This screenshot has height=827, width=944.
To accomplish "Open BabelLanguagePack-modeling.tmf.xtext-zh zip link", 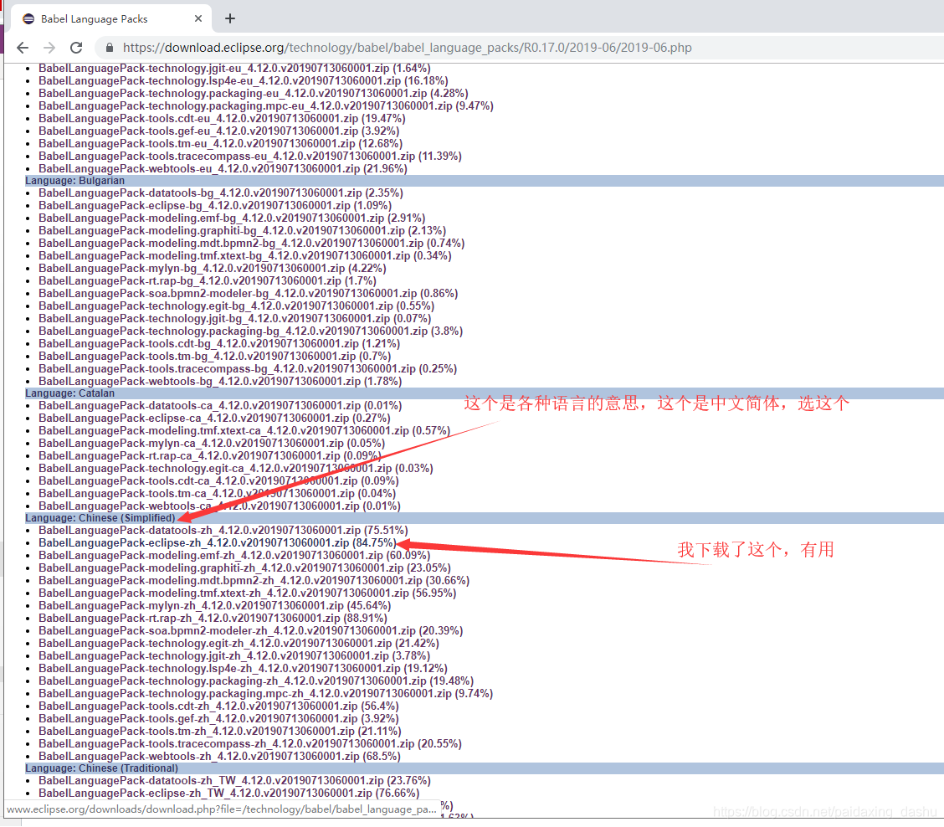I will [x=248, y=593].
